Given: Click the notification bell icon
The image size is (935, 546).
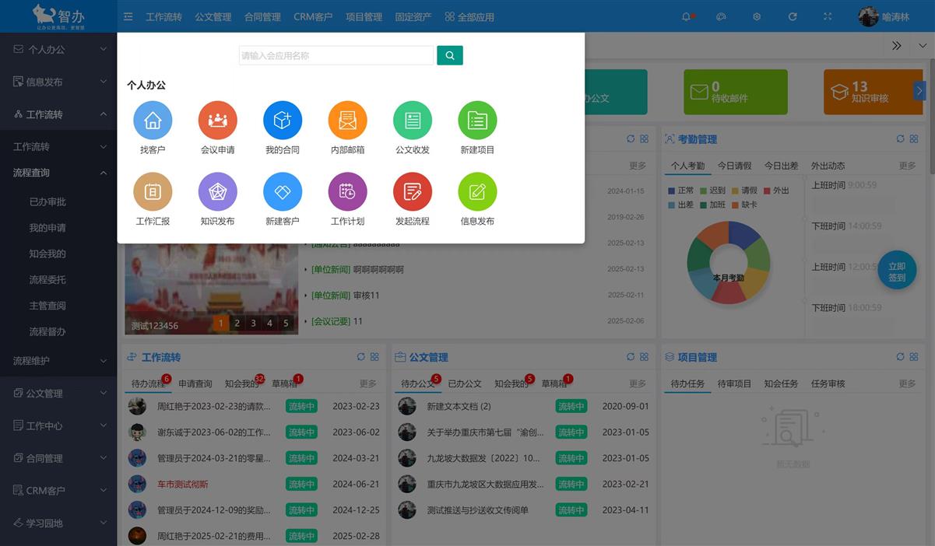Looking at the screenshot, I should pyautogui.click(x=686, y=16).
